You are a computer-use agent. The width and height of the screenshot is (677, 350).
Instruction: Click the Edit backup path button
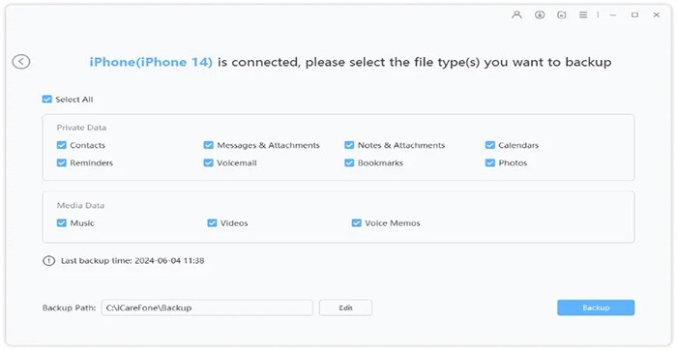click(x=345, y=307)
